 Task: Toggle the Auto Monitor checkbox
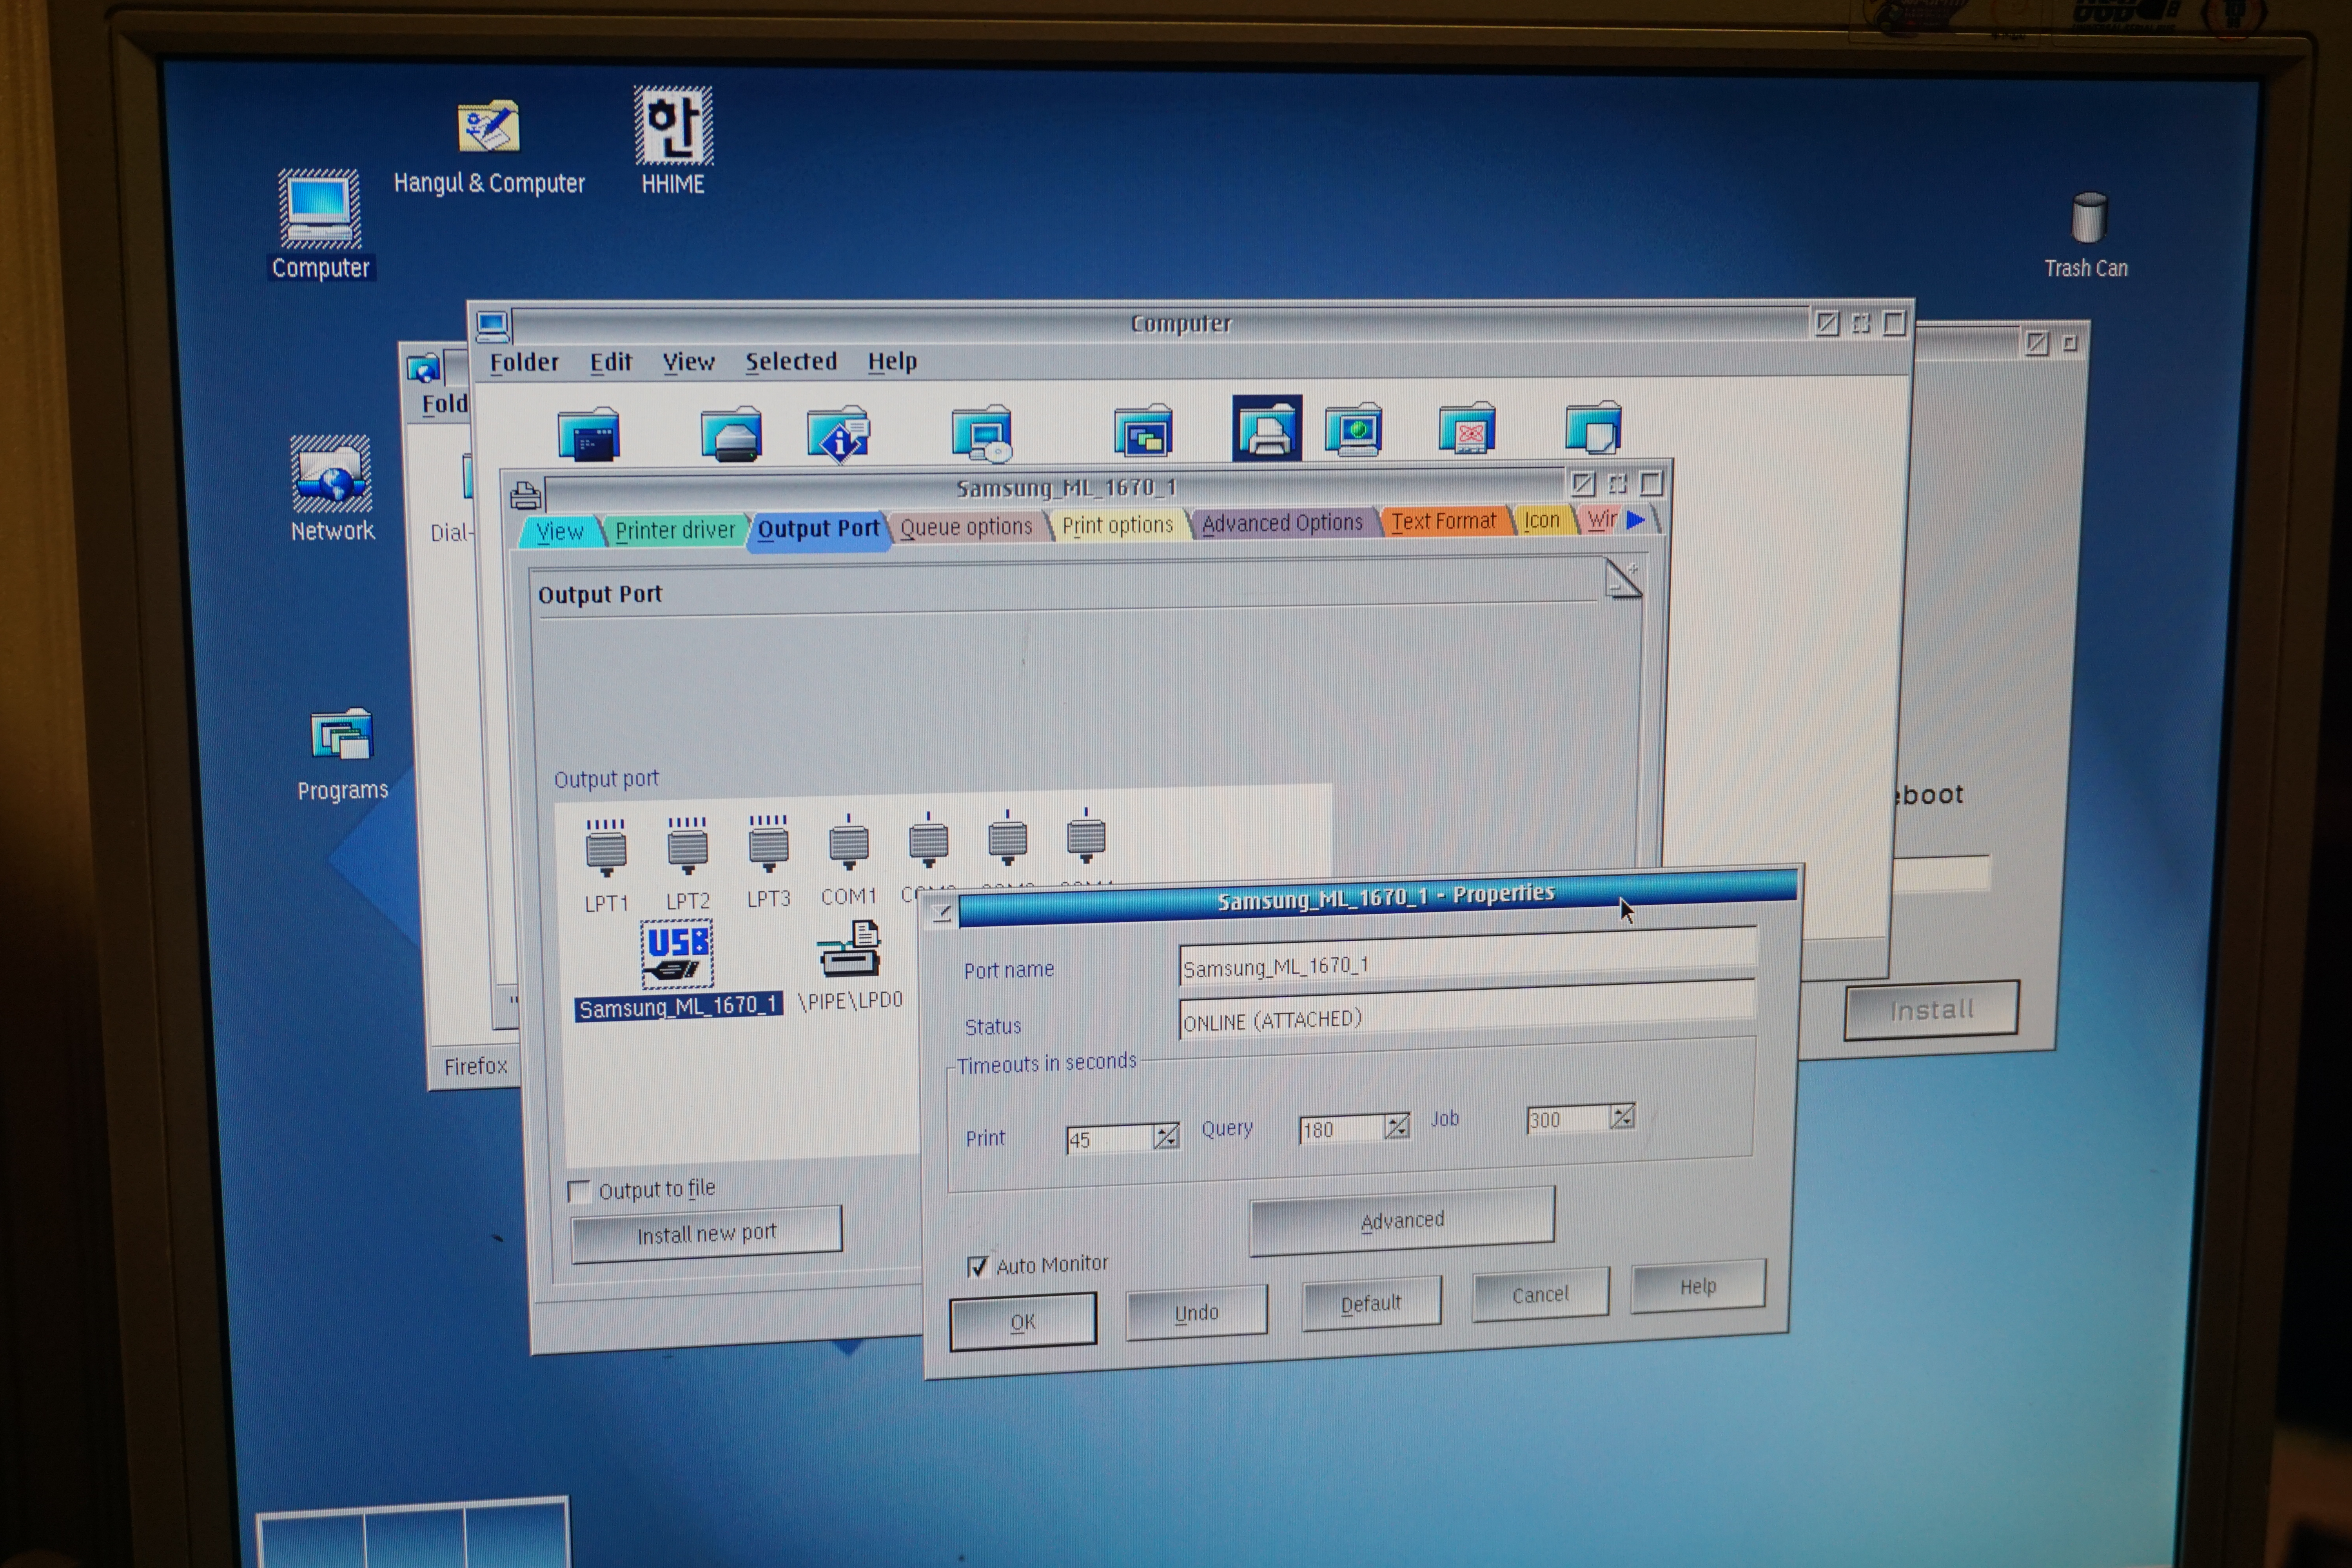click(978, 1267)
